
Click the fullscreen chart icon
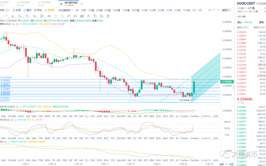[x=214, y=10]
